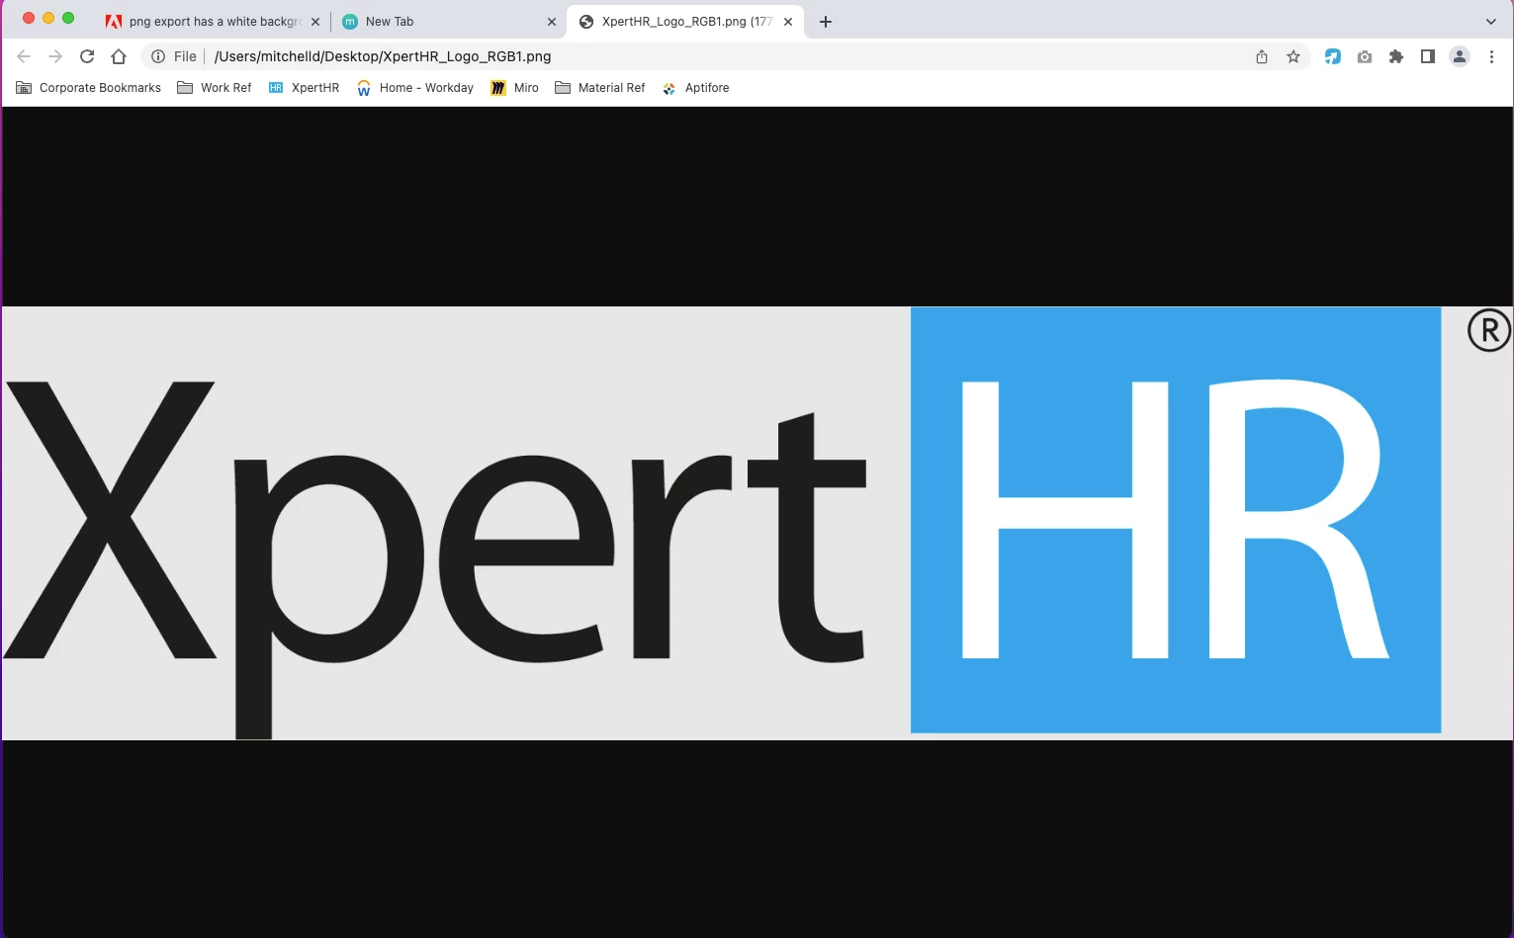Open the Material Ref bookmarks folder
Viewport: 1514px width, 938px height.
600,88
